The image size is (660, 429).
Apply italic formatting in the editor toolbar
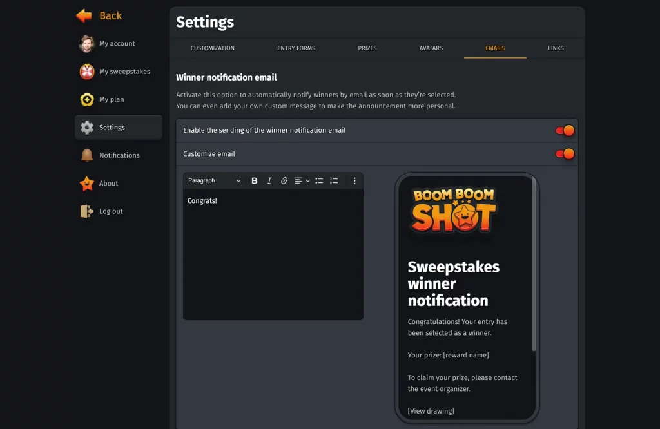(269, 181)
